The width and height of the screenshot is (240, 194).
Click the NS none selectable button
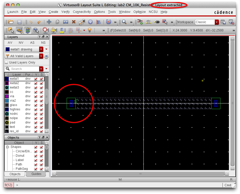coord(43,43)
